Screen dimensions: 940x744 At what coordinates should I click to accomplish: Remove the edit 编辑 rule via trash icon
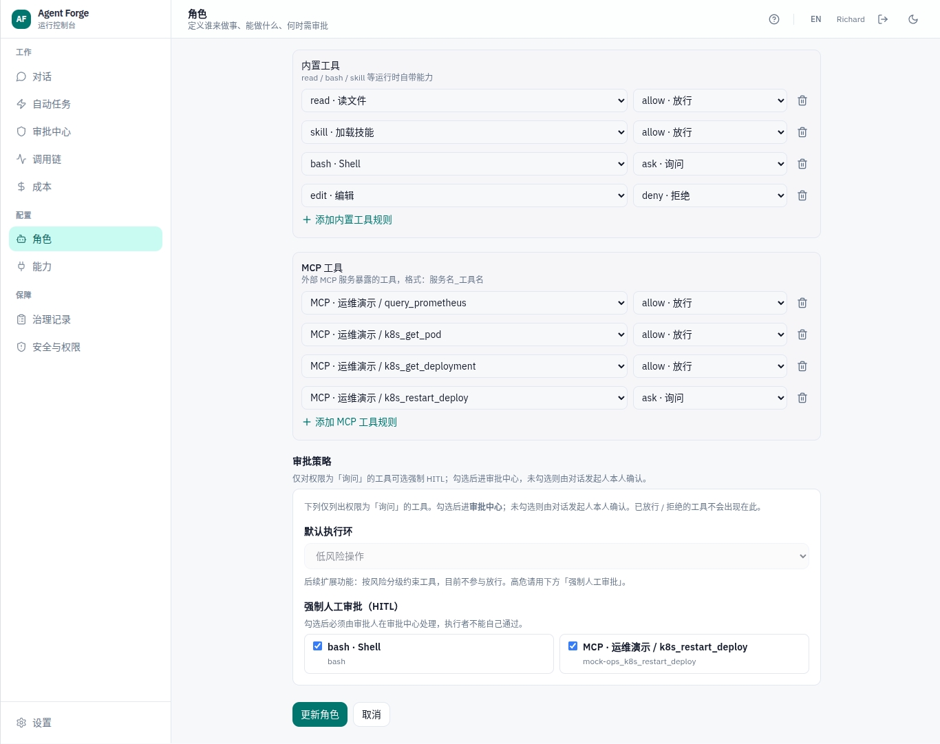pyautogui.click(x=802, y=195)
